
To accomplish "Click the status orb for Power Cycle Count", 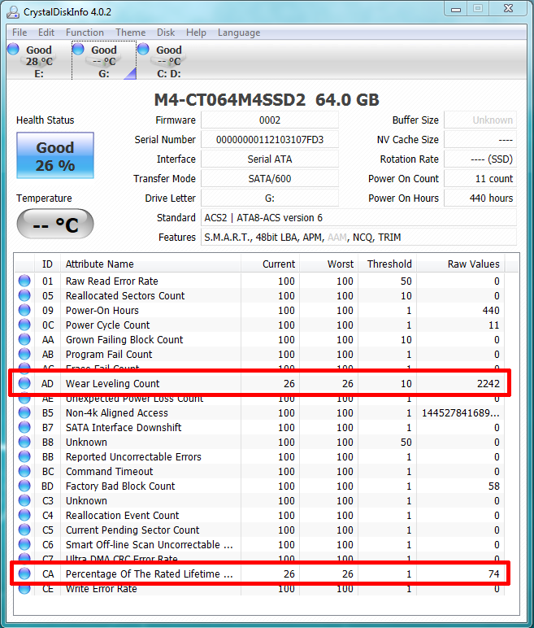I will click(24, 325).
